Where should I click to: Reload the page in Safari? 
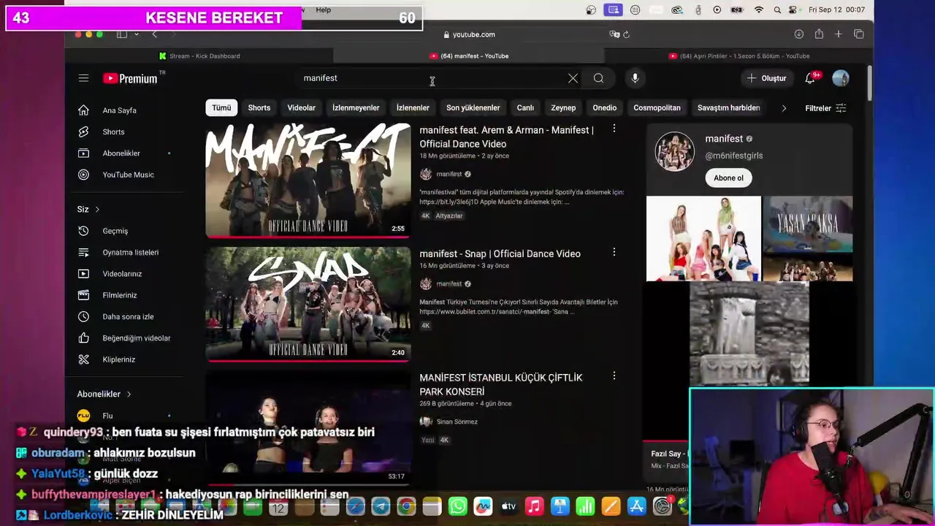point(626,34)
